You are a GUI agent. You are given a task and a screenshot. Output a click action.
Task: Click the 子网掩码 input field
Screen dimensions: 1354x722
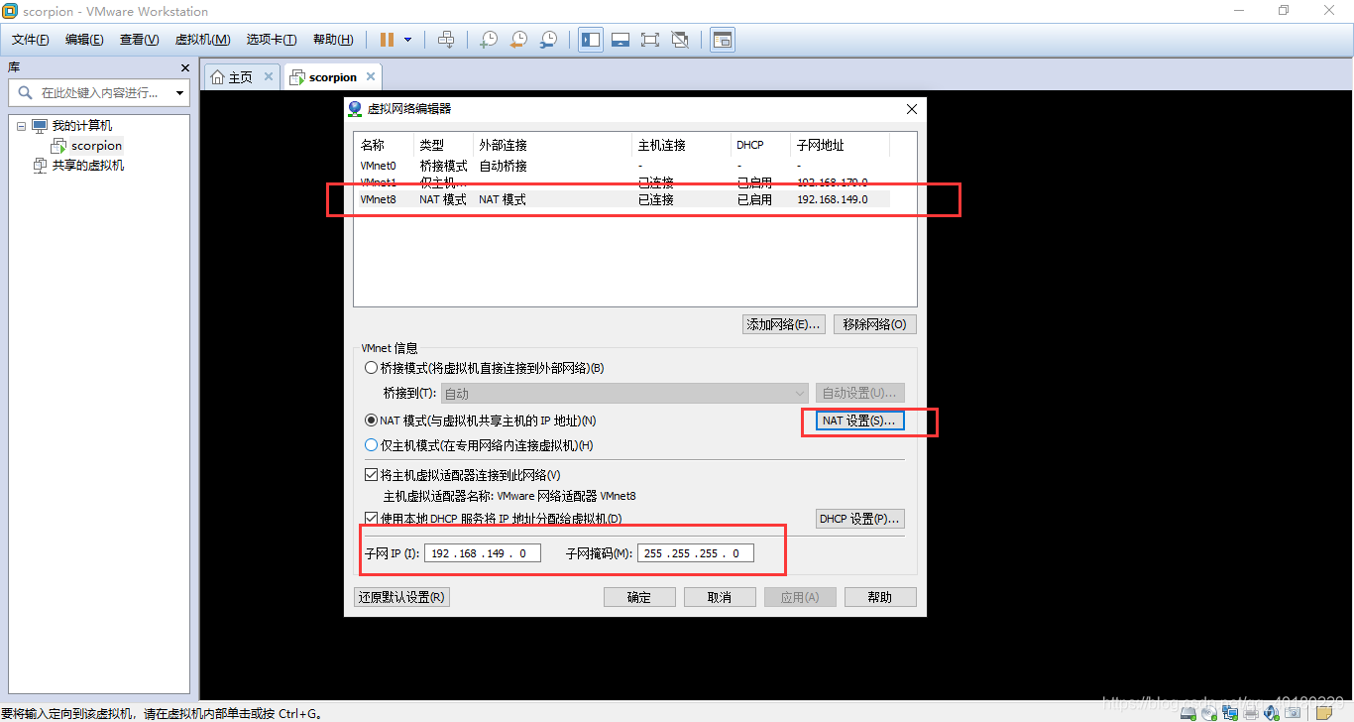[x=695, y=553]
